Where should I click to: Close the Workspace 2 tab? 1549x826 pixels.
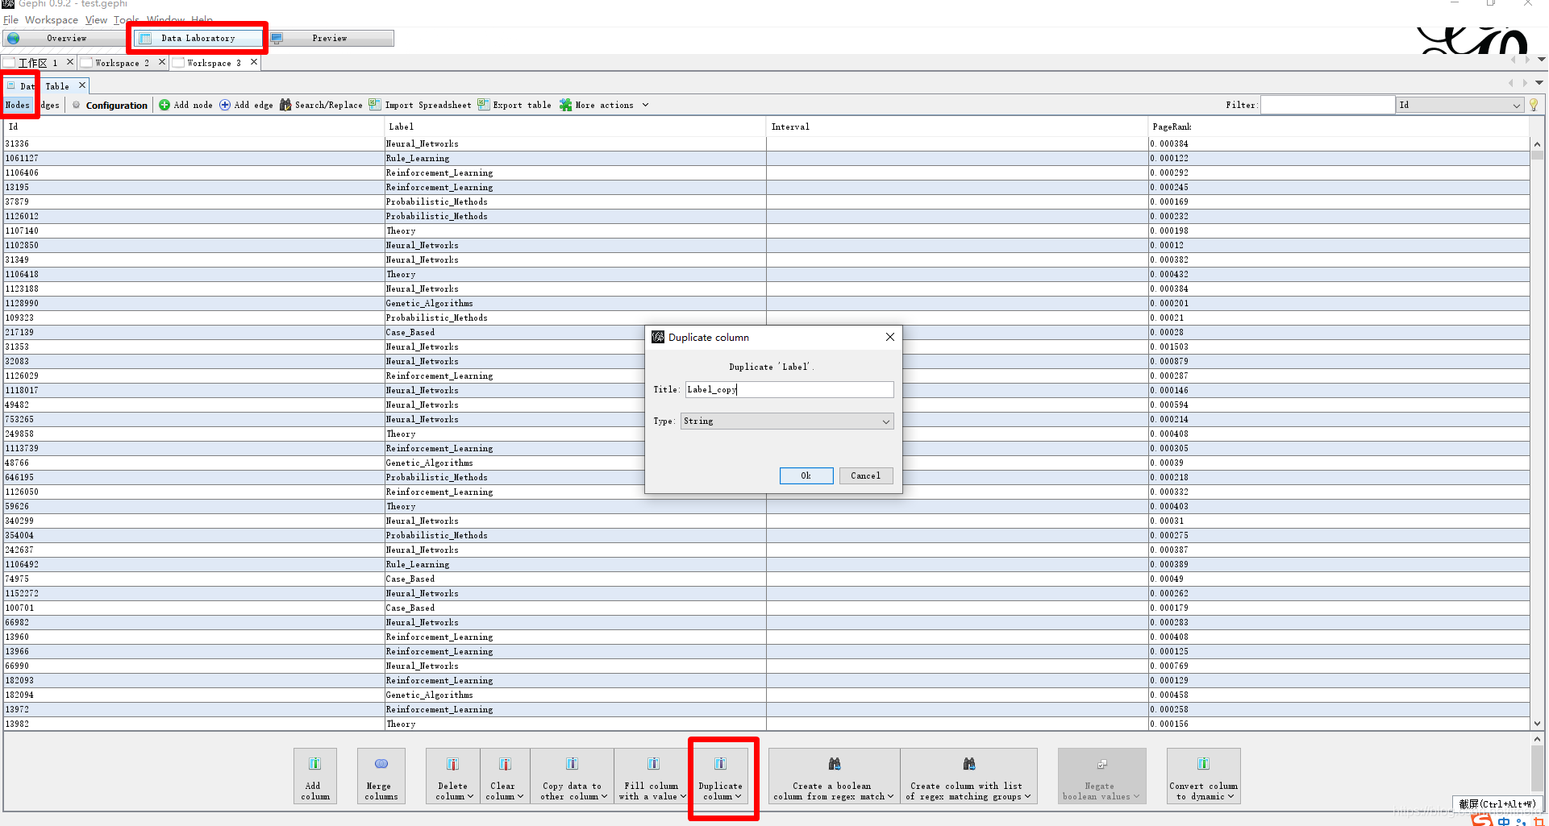pos(162,62)
